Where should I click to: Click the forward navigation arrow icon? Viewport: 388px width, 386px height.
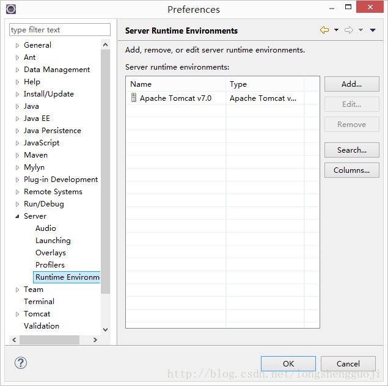pyautogui.click(x=349, y=30)
